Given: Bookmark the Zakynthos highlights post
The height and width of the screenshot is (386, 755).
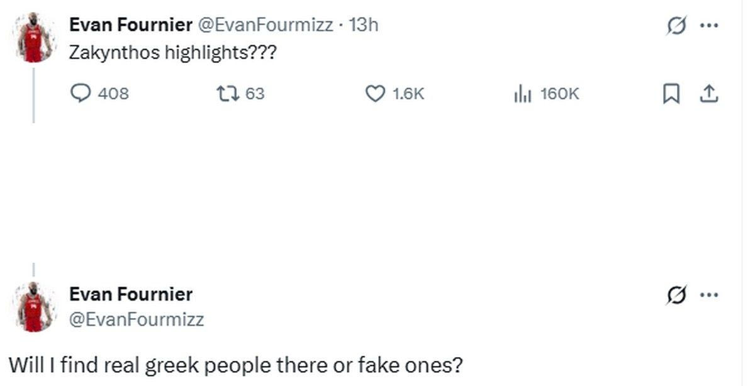Looking at the screenshot, I should [671, 93].
